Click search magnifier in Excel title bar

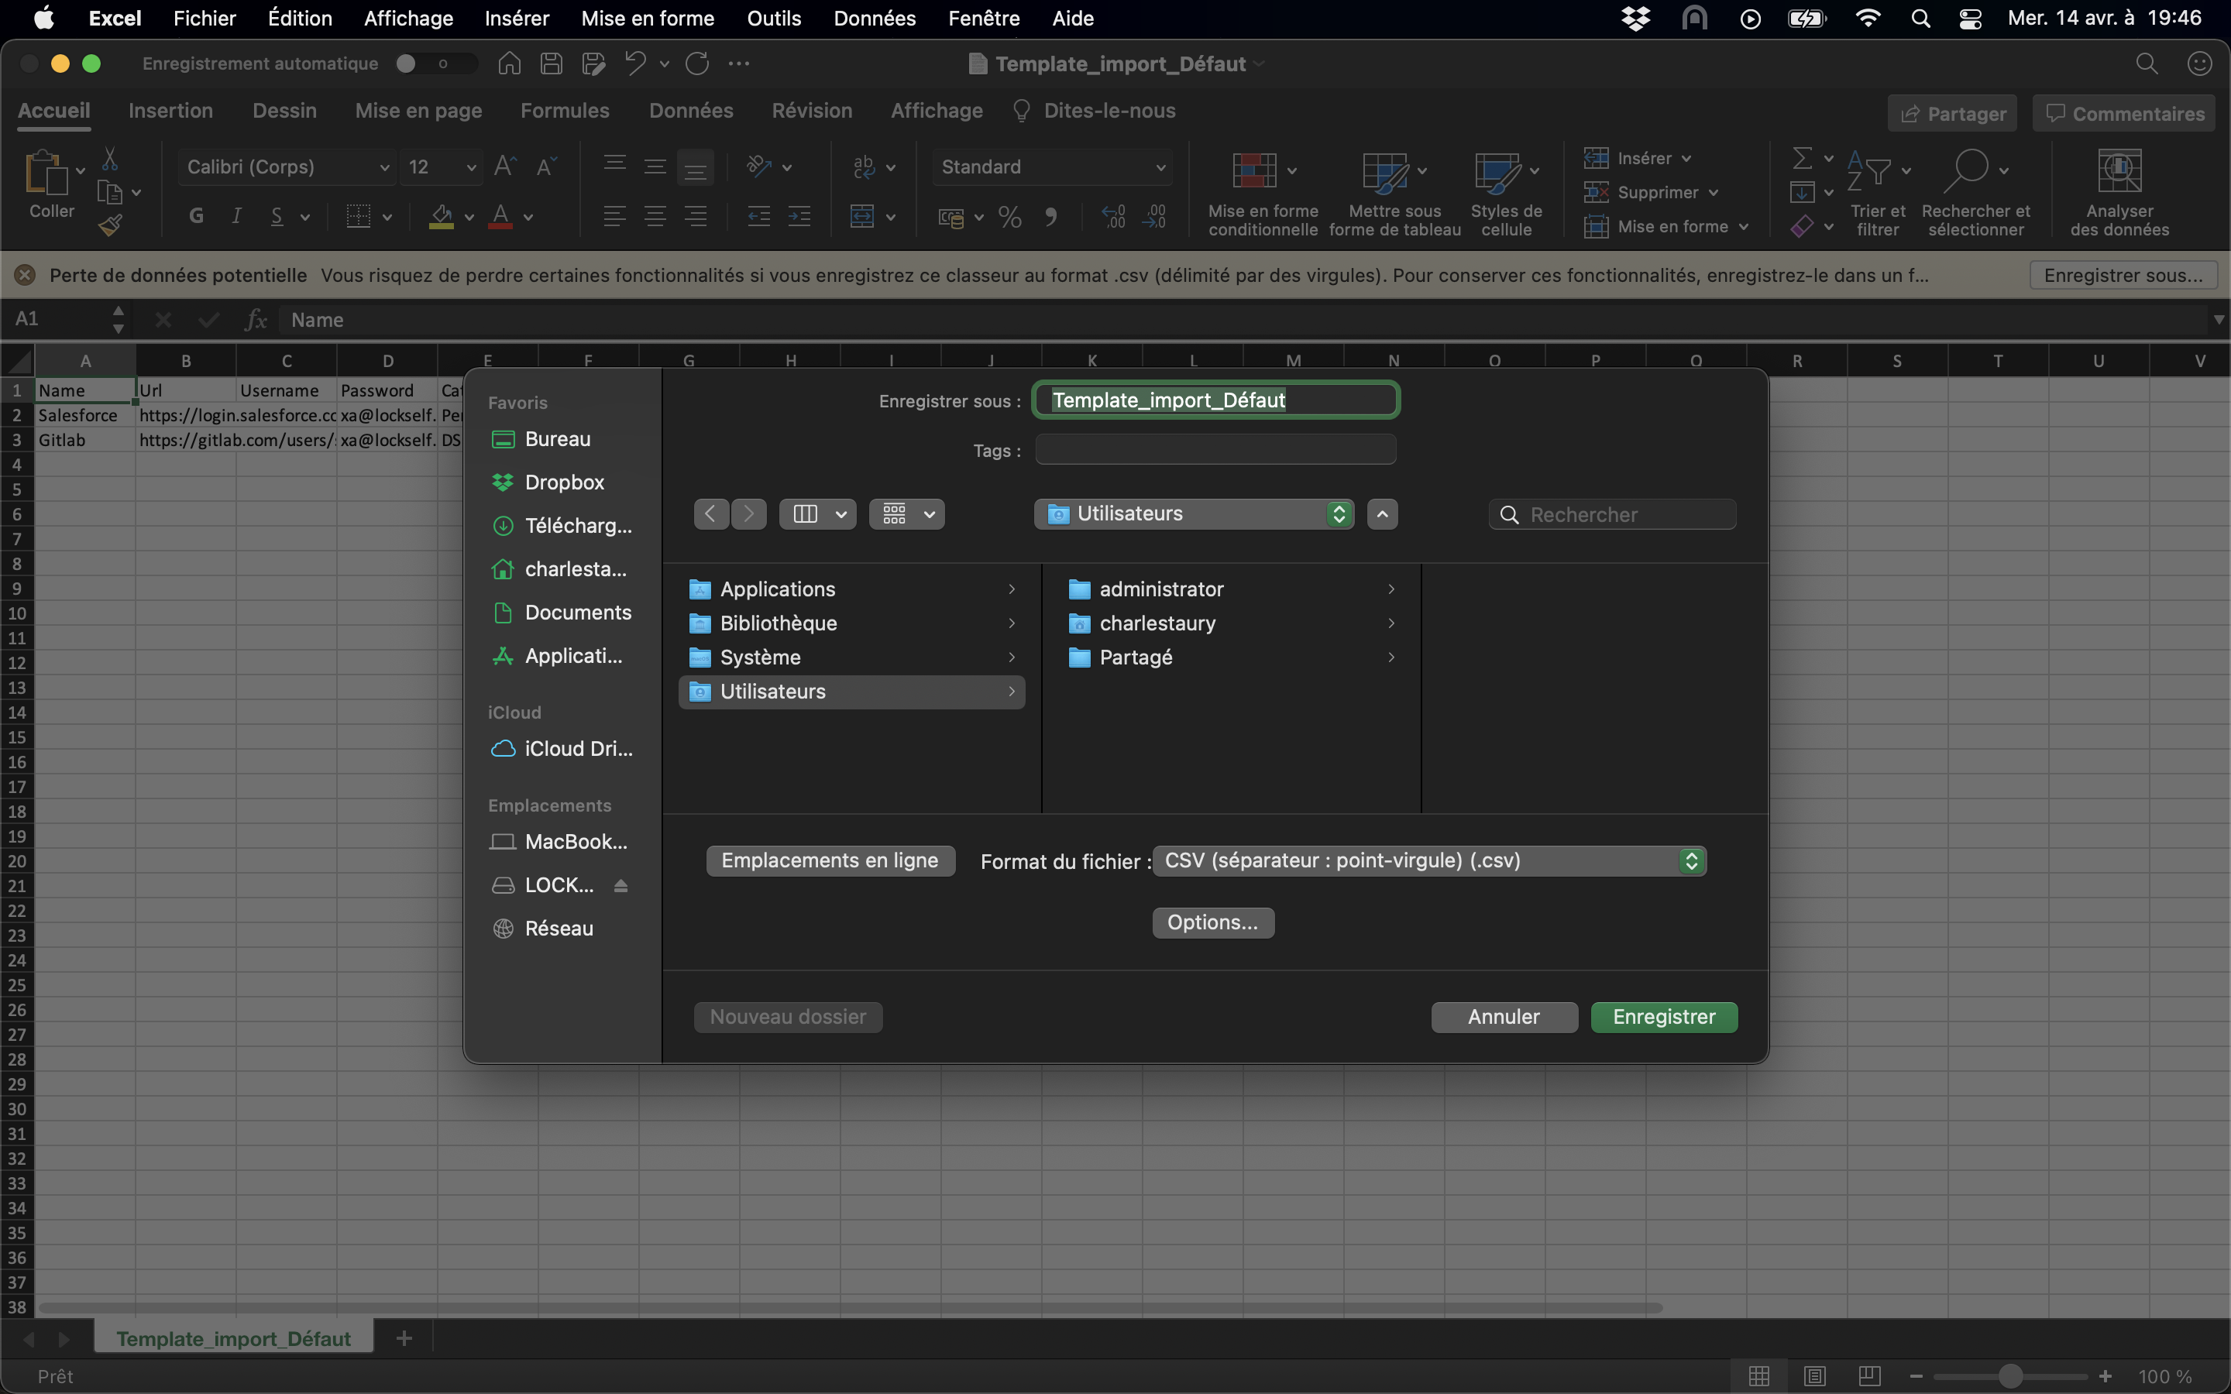coord(2147,64)
